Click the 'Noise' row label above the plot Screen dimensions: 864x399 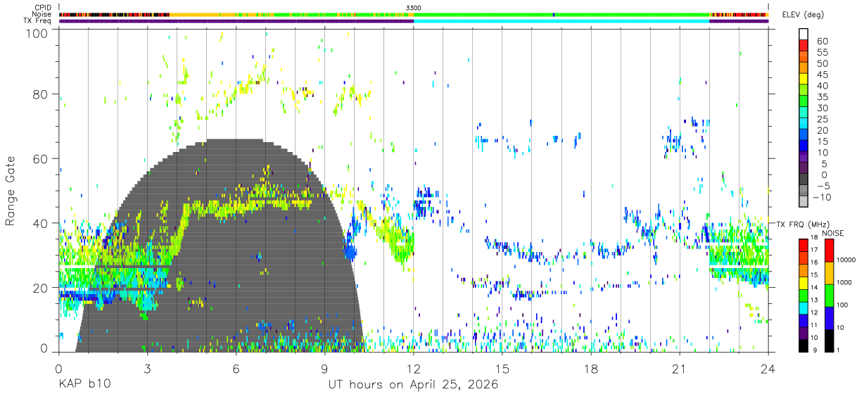click(x=43, y=14)
